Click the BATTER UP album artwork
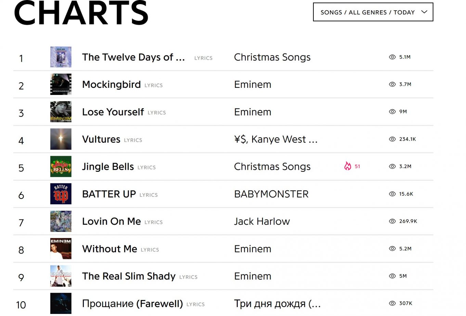Image resolution: width=466 pixels, height=316 pixels. (x=61, y=194)
